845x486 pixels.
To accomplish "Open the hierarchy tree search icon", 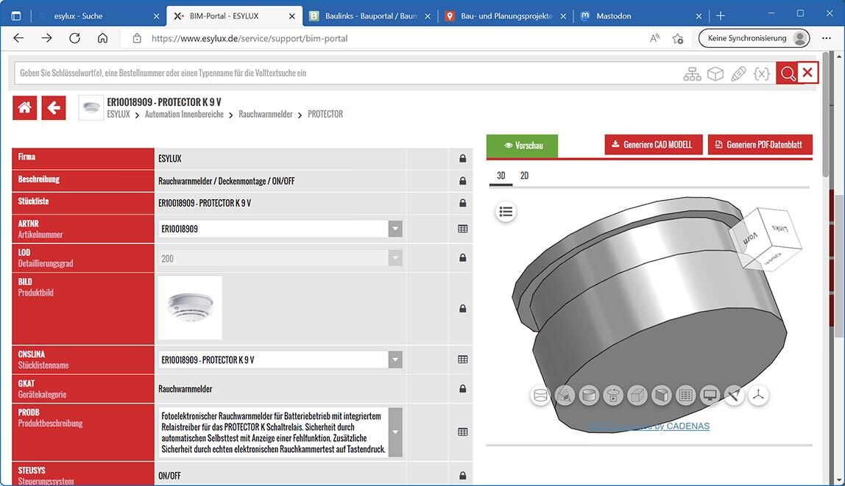I will [692, 74].
